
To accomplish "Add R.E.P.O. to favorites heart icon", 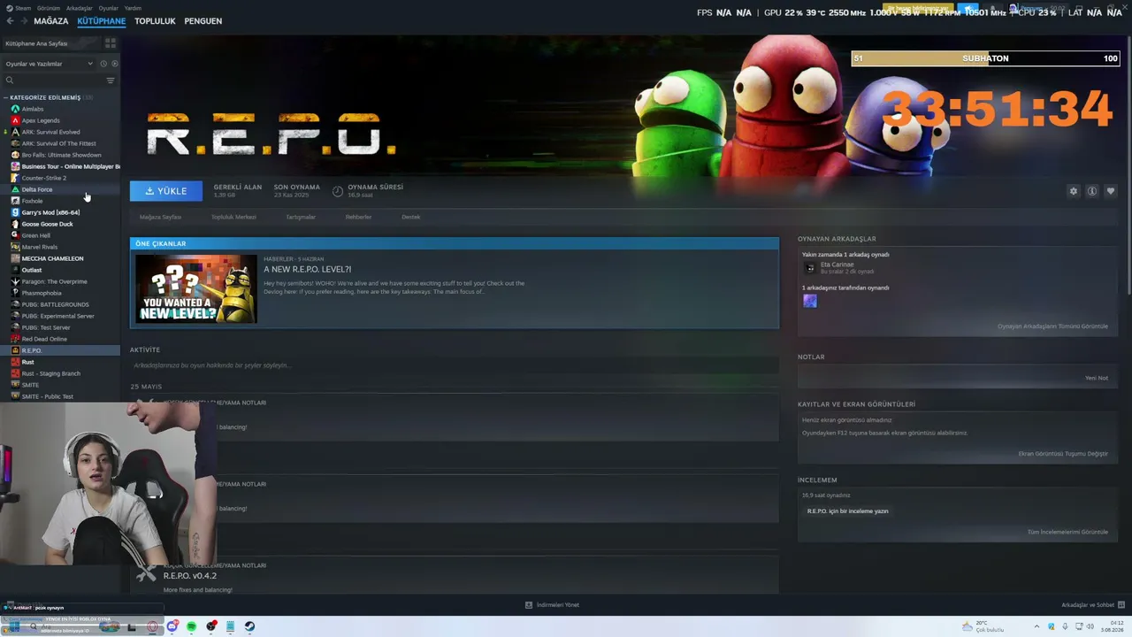I will click(1111, 191).
